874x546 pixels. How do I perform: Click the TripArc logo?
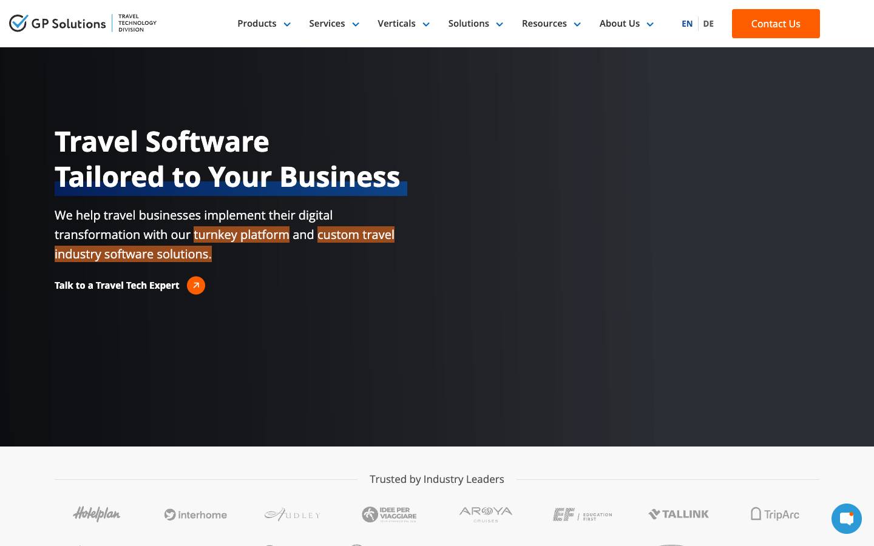coord(775,514)
